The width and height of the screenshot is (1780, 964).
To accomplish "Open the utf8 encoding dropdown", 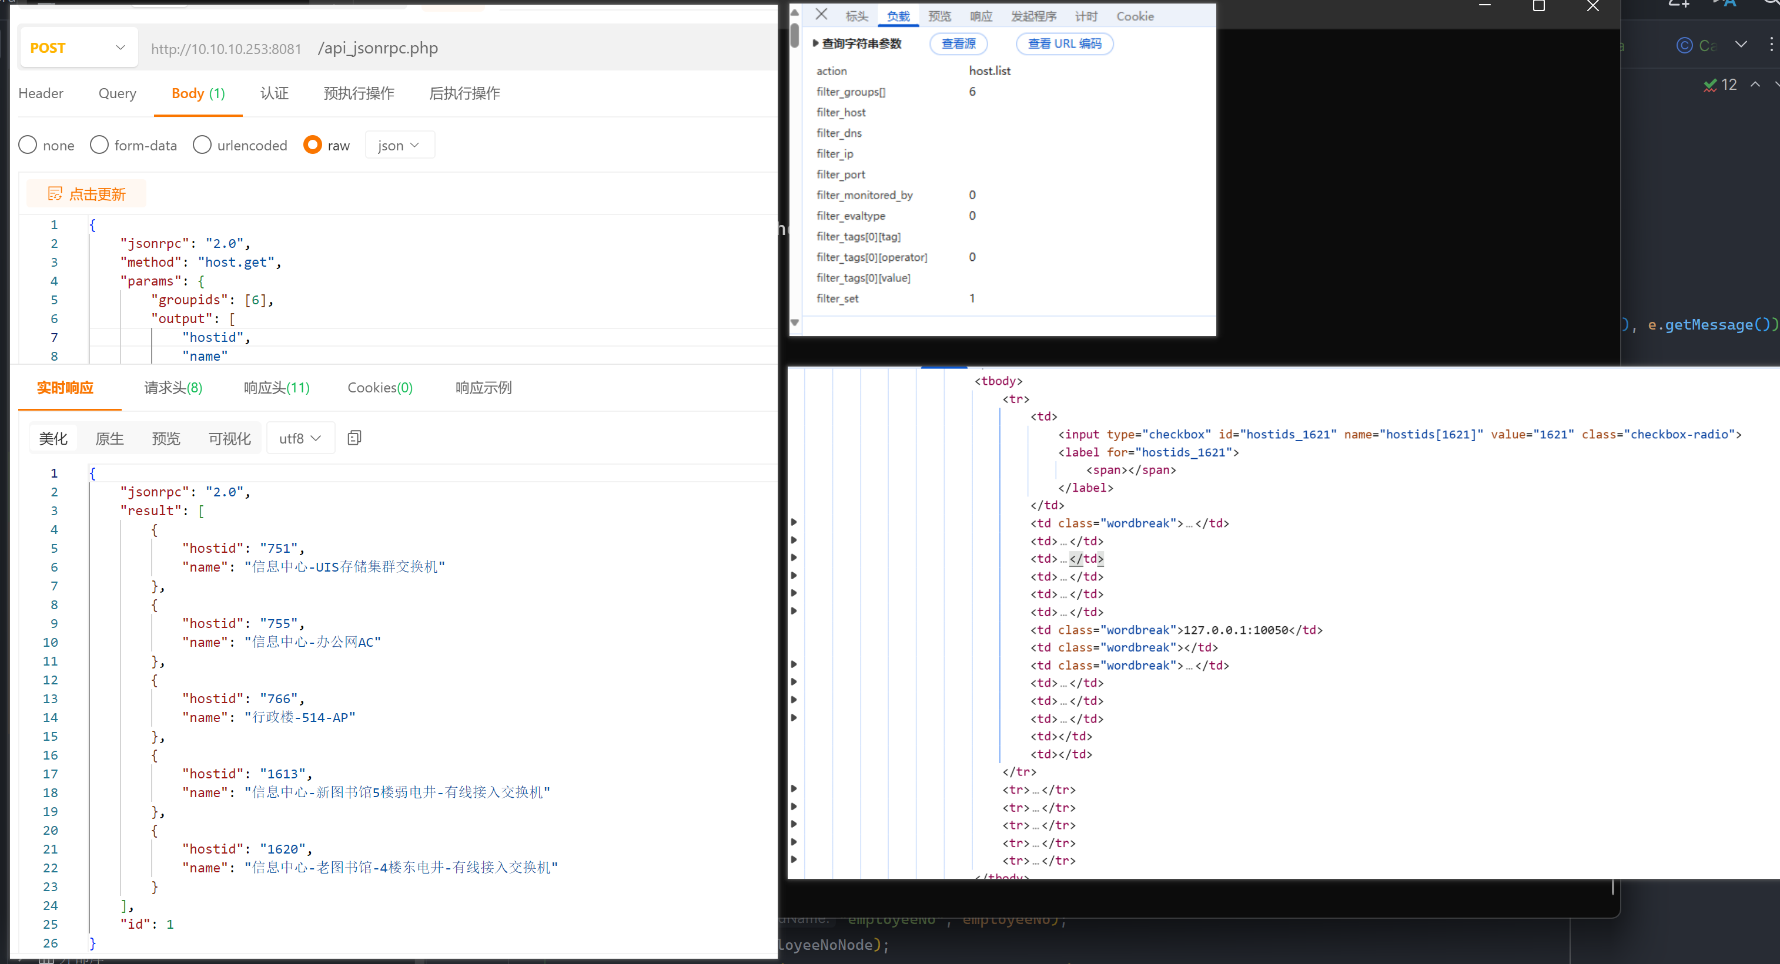I will click(300, 438).
